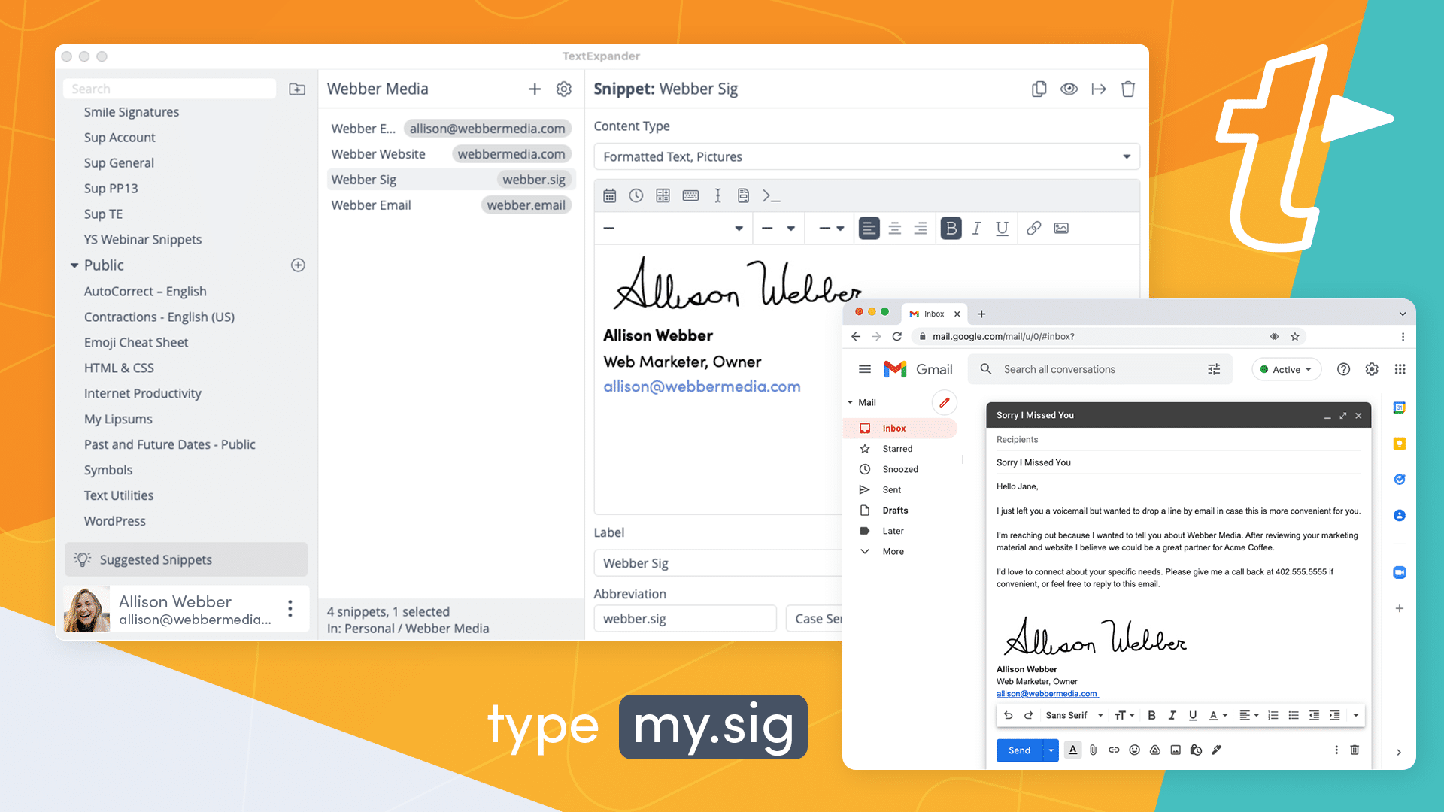Toggle bold in the snippet editor
Image resolution: width=1444 pixels, height=812 pixels.
[951, 229]
